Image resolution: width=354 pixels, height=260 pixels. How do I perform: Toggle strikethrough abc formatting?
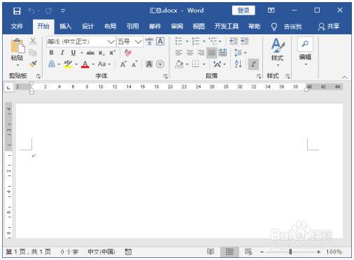(x=90, y=53)
